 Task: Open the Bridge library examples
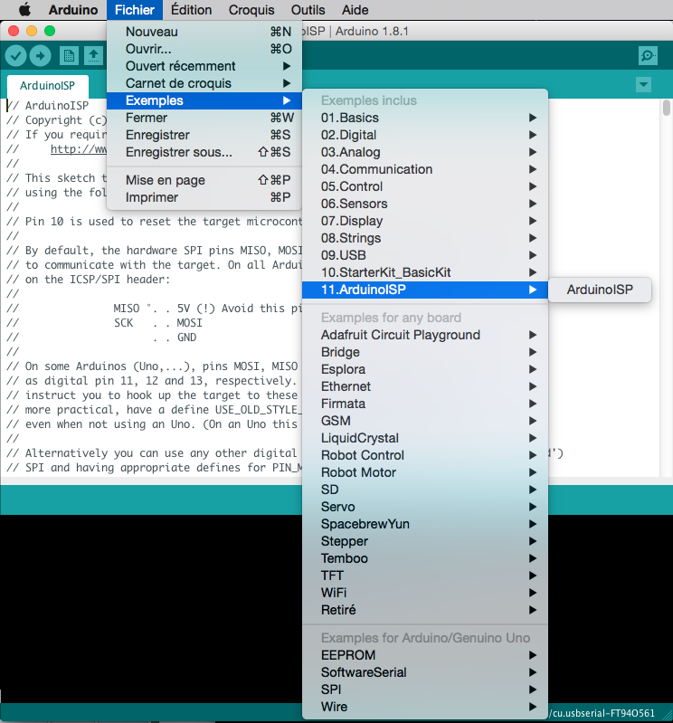click(425, 352)
